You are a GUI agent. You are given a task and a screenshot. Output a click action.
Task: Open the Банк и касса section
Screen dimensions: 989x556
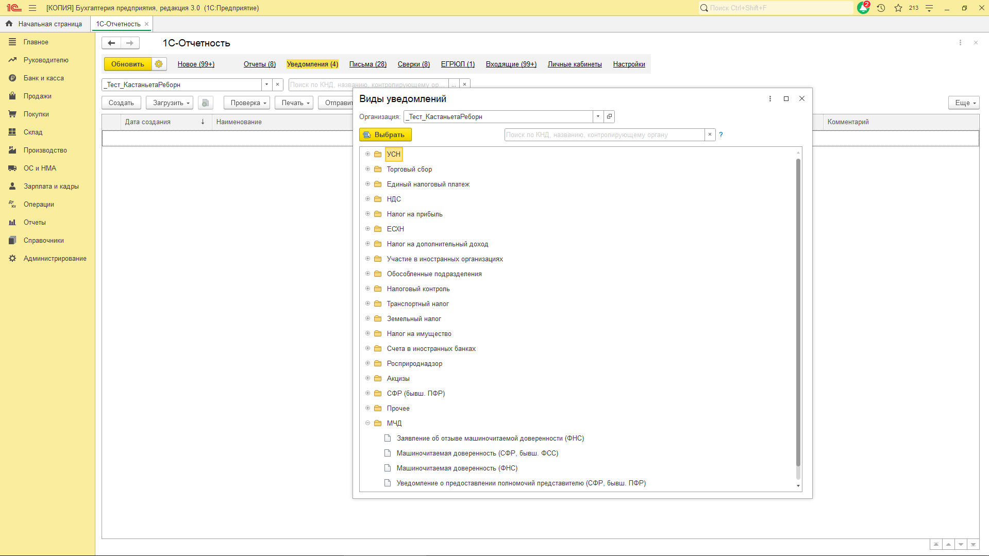44,78
